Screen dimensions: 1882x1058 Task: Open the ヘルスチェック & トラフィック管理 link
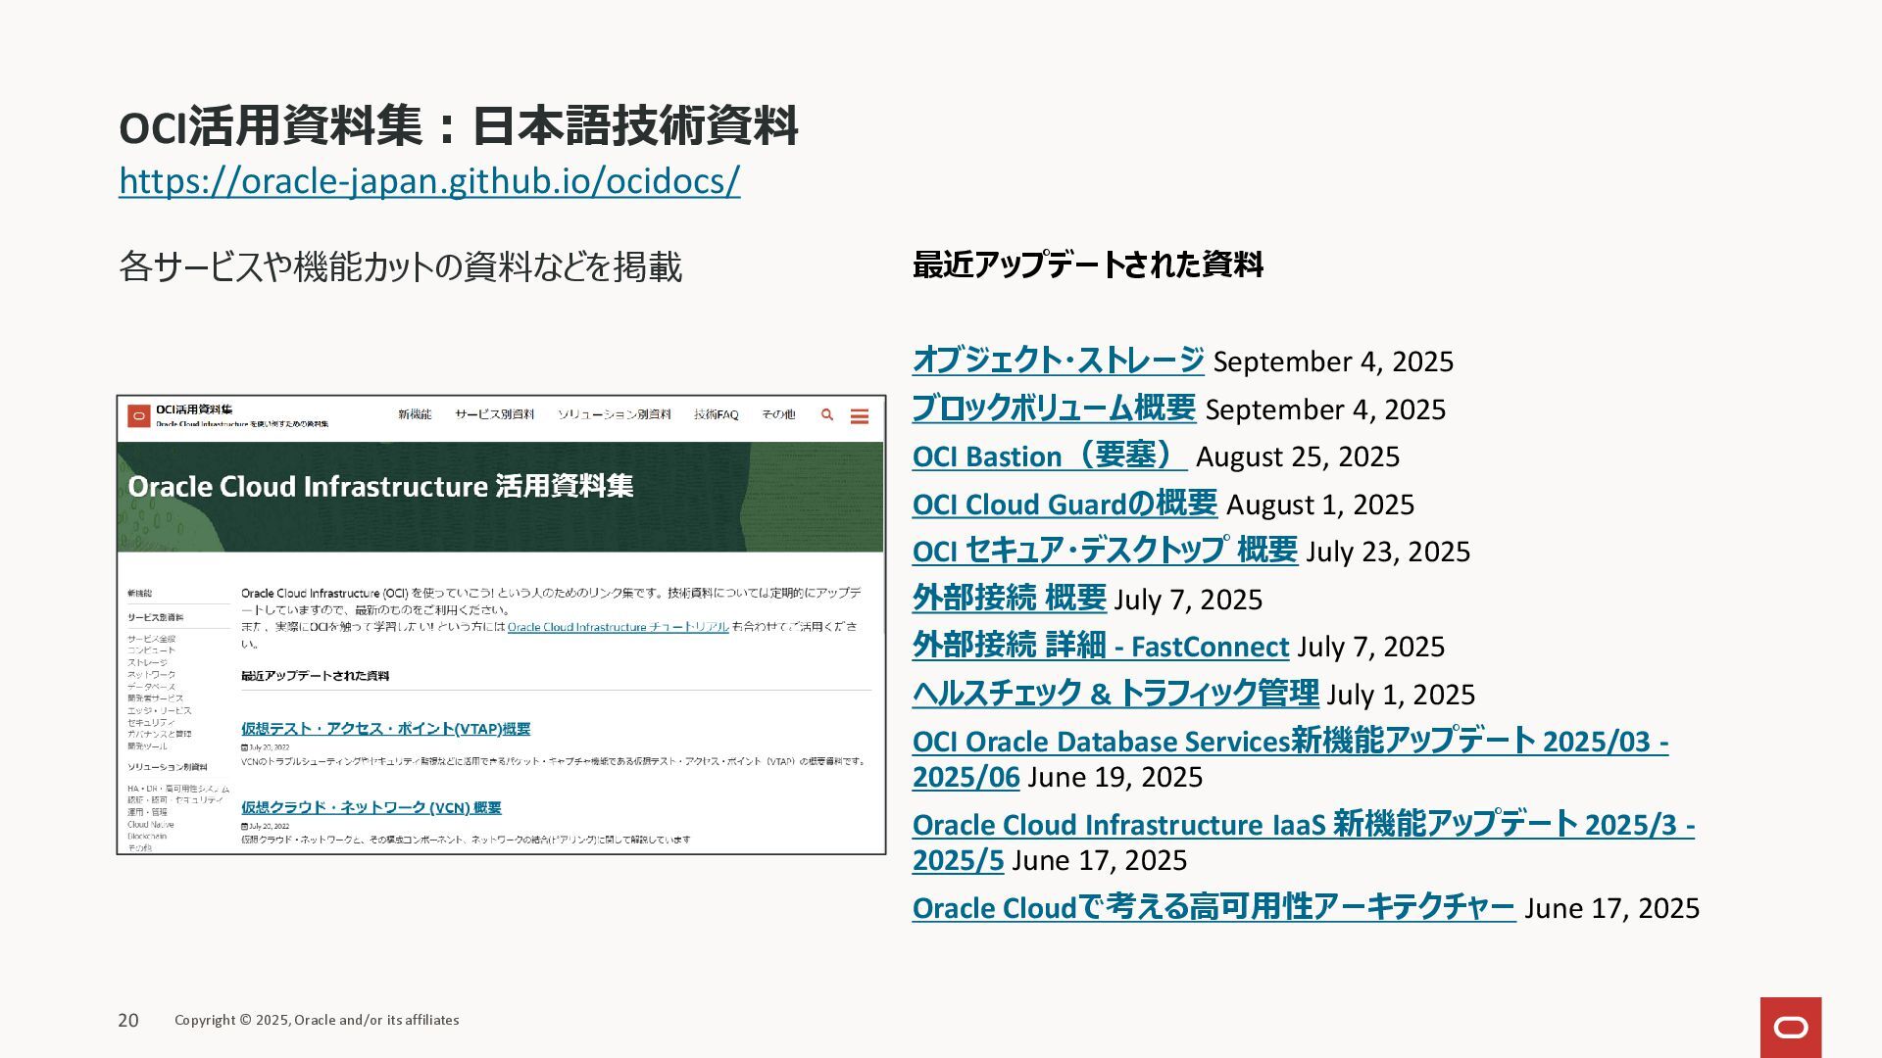coord(1114,694)
